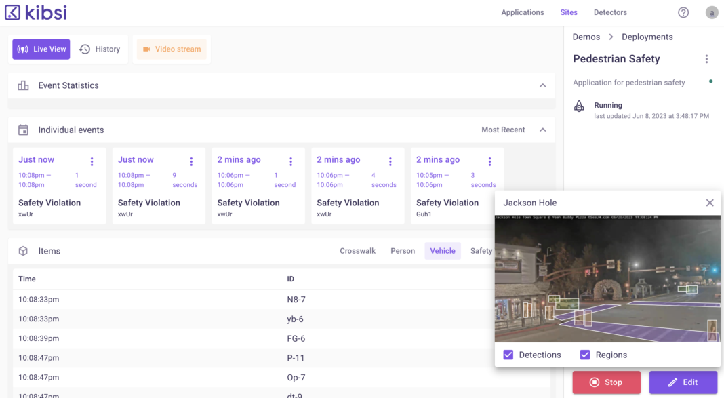Enable the Detections checkbox

pos(508,354)
